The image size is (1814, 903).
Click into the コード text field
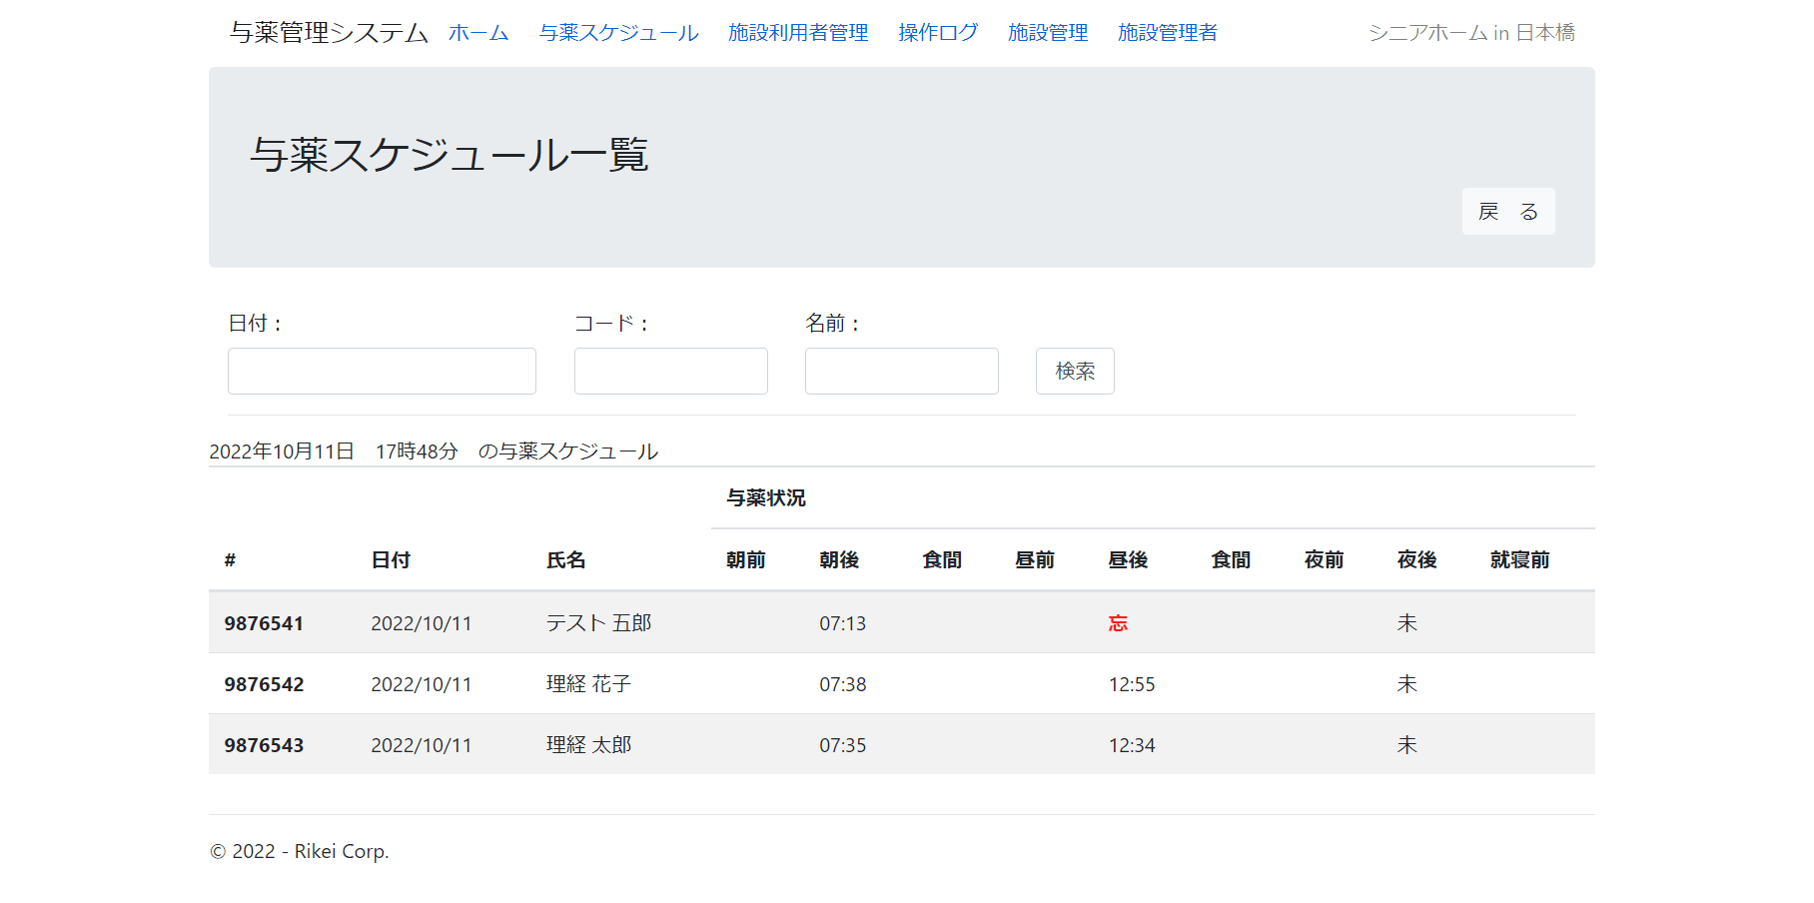pyautogui.click(x=670, y=372)
